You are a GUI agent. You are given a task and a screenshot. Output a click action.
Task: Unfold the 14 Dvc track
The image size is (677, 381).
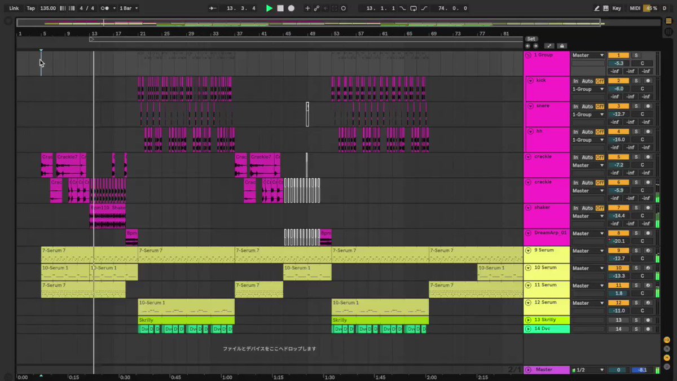(x=528, y=329)
